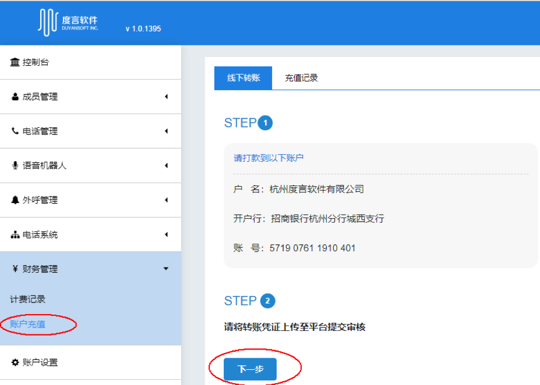The width and height of the screenshot is (540, 385).
Task: Select the 线下转账 tab
Action: [x=243, y=78]
